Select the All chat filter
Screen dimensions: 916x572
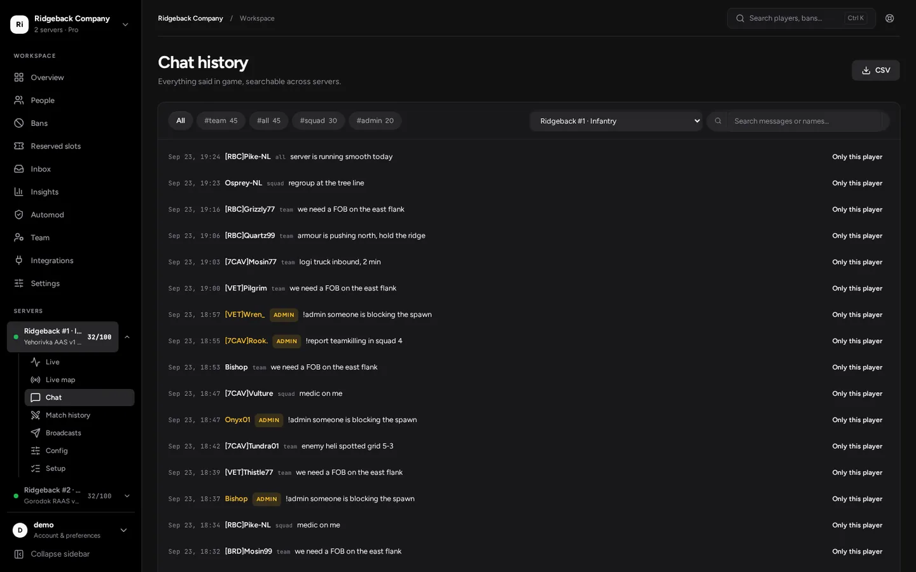[x=181, y=121]
